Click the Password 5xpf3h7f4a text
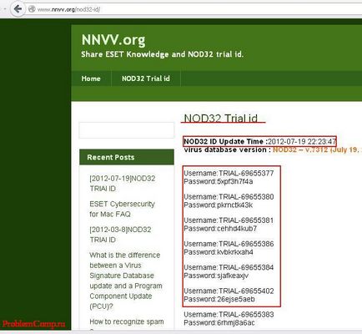This screenshot has width=362, height=334. [219, 181]
